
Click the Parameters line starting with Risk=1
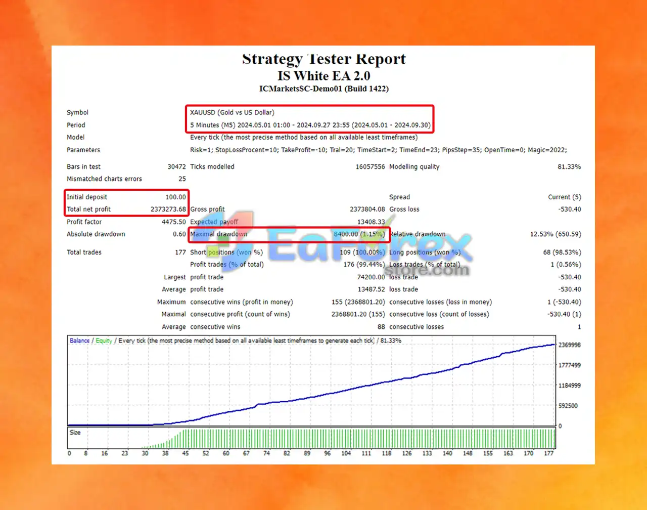[x=379, y=150]
